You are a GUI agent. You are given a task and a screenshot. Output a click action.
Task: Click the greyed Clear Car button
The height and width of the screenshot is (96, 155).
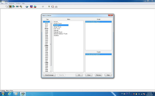(61, 75)
